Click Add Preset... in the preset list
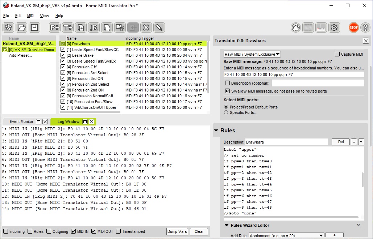 [20, 55]
